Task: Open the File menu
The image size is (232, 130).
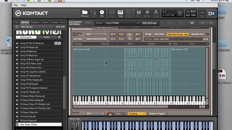Action: [16, 5]
